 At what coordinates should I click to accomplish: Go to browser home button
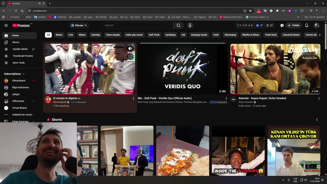pyautogui.click(x=22, y=11)
